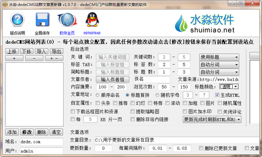Image resolution: width=262 pixels, height=157 pixels.
Task: Open the 自动分词 dropdown in 简略标题 row
Action: pyautogui.click(x=219, y=72)
